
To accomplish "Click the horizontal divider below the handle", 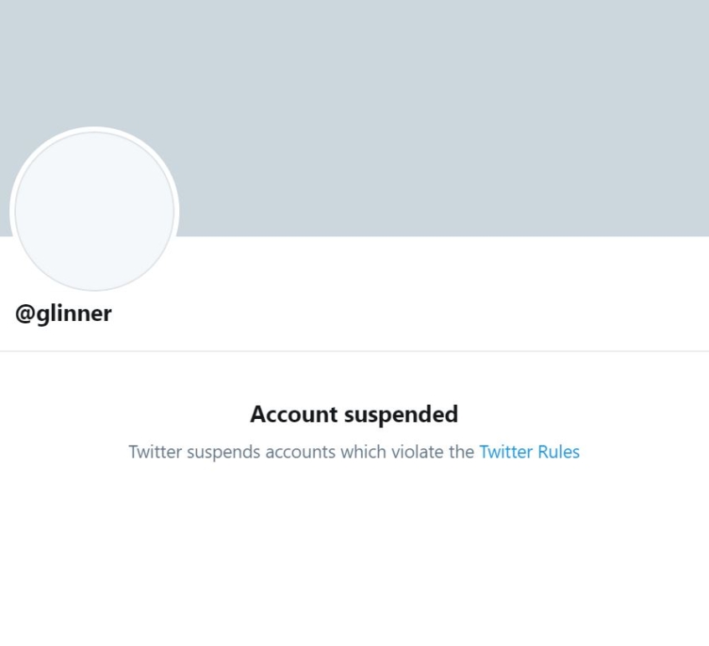I will (x=354, y=351).
